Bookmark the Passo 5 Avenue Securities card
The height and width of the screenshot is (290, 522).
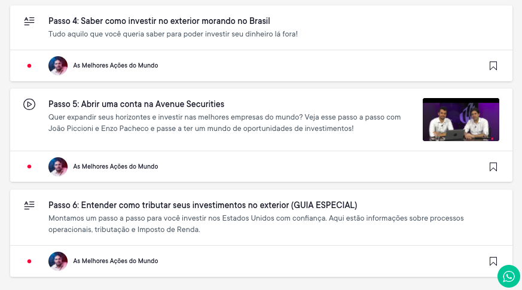[493, 167]
